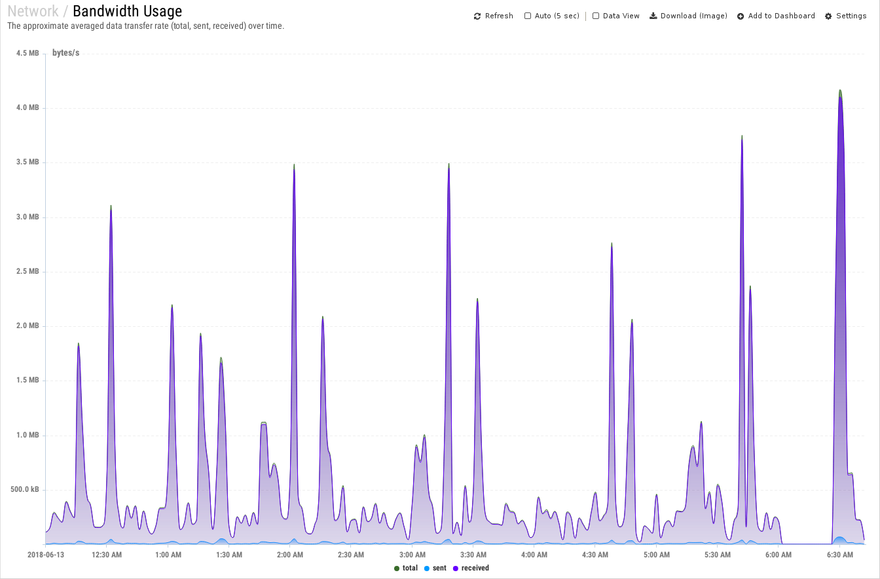The width and height of the screenshot is (880, 579).
Task: Click the 1:30 AM axis label
Action: (229, 555)
